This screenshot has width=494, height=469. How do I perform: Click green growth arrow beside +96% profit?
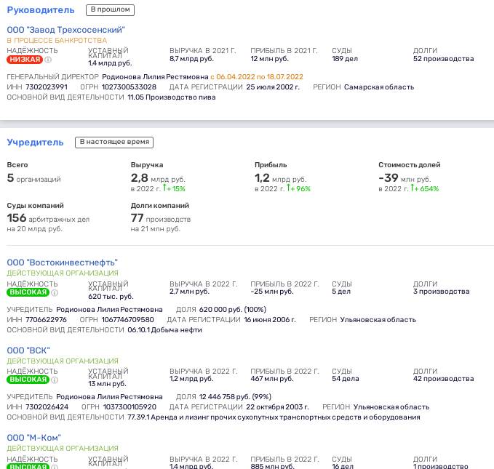(290, 189)
